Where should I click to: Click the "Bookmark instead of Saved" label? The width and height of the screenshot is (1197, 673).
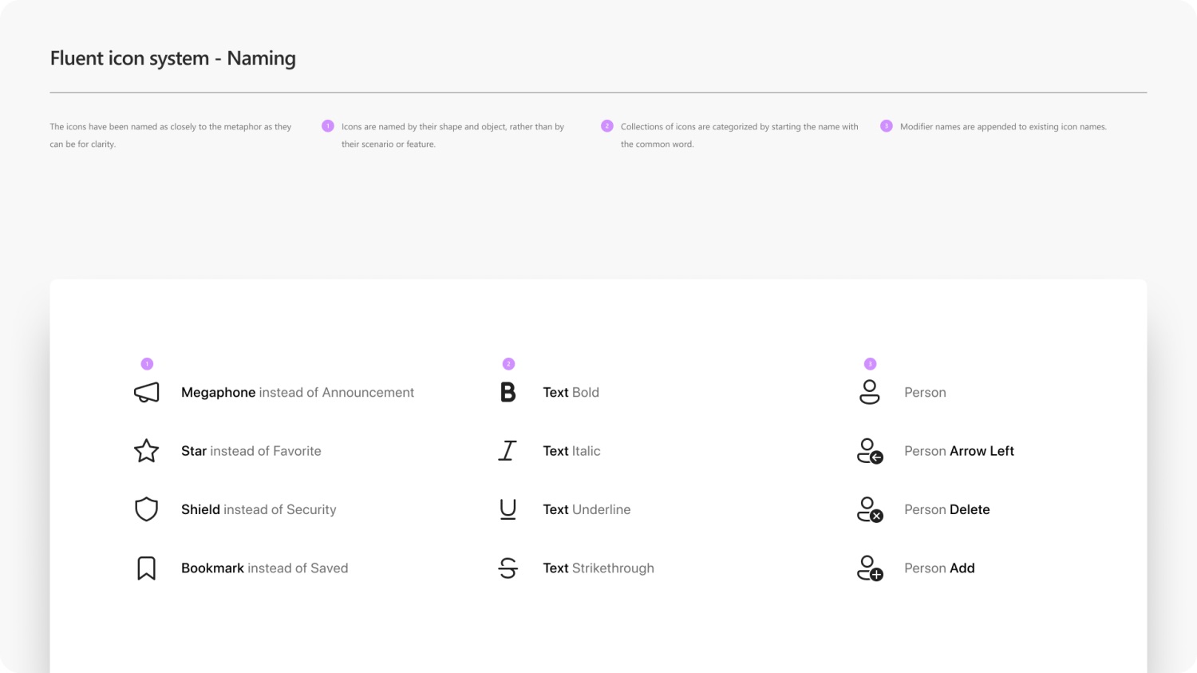pyautogui.click(x=265, y=568)
